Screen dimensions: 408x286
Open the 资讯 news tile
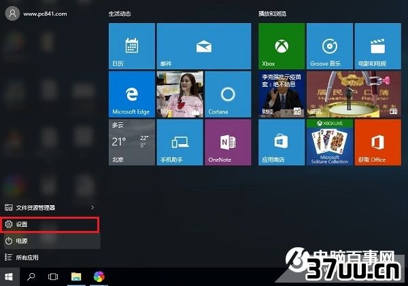(354, 94)
